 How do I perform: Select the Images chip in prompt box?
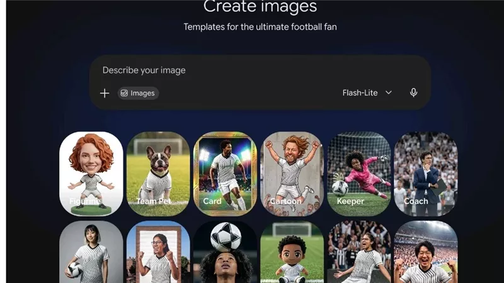pos(138,93)
